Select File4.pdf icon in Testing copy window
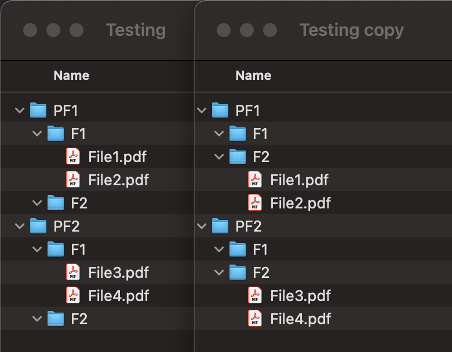The height and width of the screenshot is (352, 452). click(255, 318)
